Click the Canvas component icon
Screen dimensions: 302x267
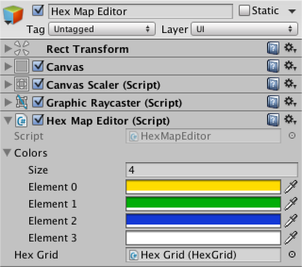click(22, 66)
